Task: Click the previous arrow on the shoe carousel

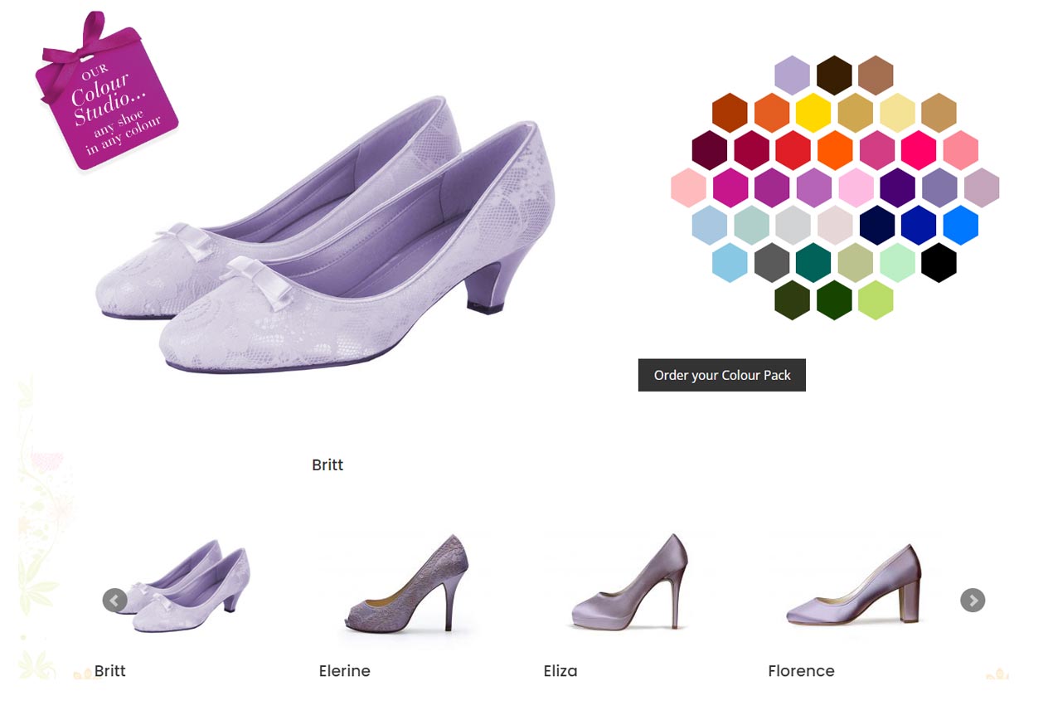Action: [x=114, y=600]
